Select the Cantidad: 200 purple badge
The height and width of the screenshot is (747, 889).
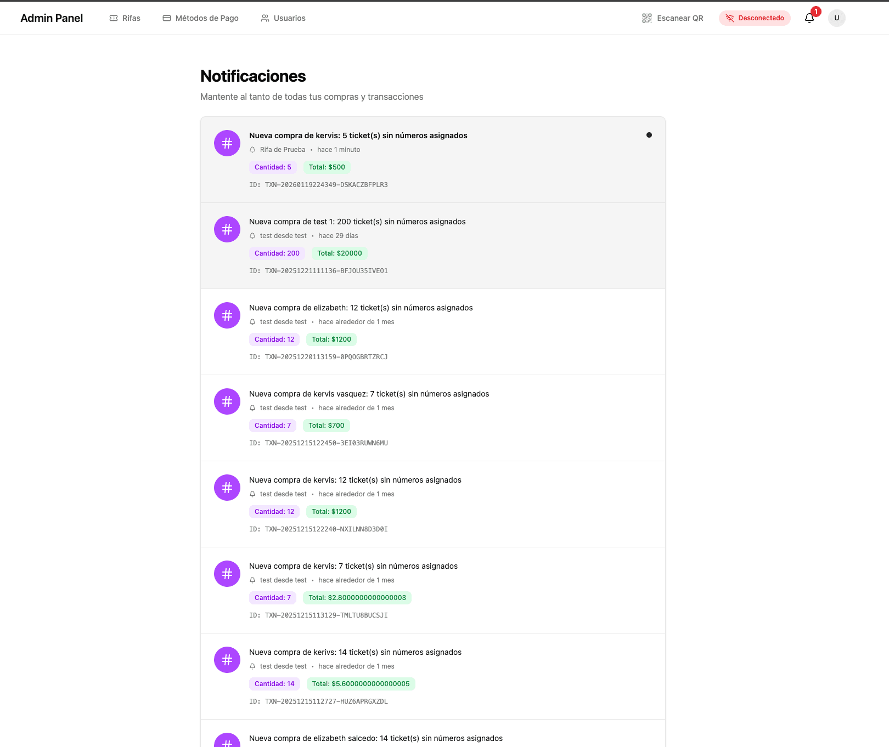pos(277,253)
